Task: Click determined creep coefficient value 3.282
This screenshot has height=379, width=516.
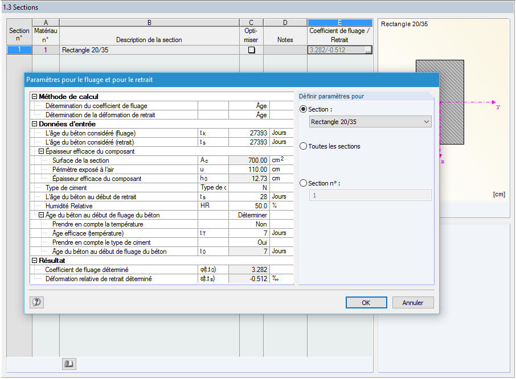Action: pos(249,270)
